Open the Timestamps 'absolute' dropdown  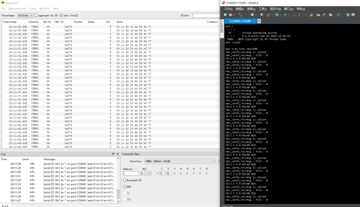coord(25,15)
